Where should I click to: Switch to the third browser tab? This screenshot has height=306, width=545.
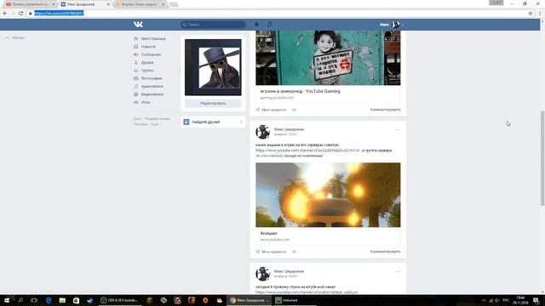point(139,4)
